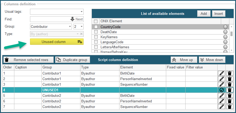Delete UNUSED1 row with trash icon
236x113 pixels.
coord(230,90)
